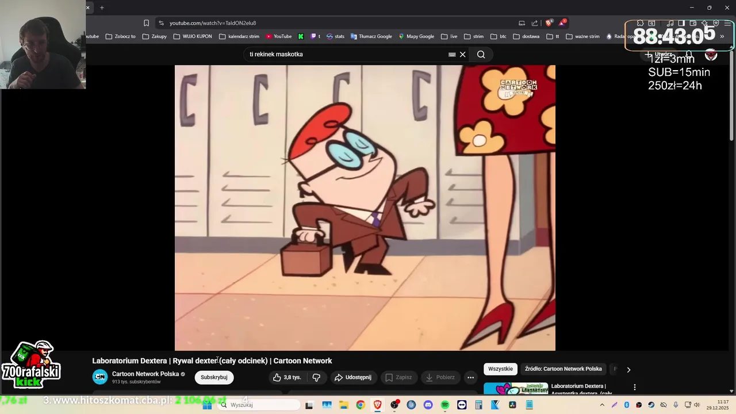Click the browser address bar URL

click(213, 23)
